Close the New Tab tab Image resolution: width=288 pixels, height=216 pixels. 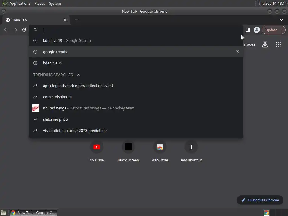(x=65, y=20)
